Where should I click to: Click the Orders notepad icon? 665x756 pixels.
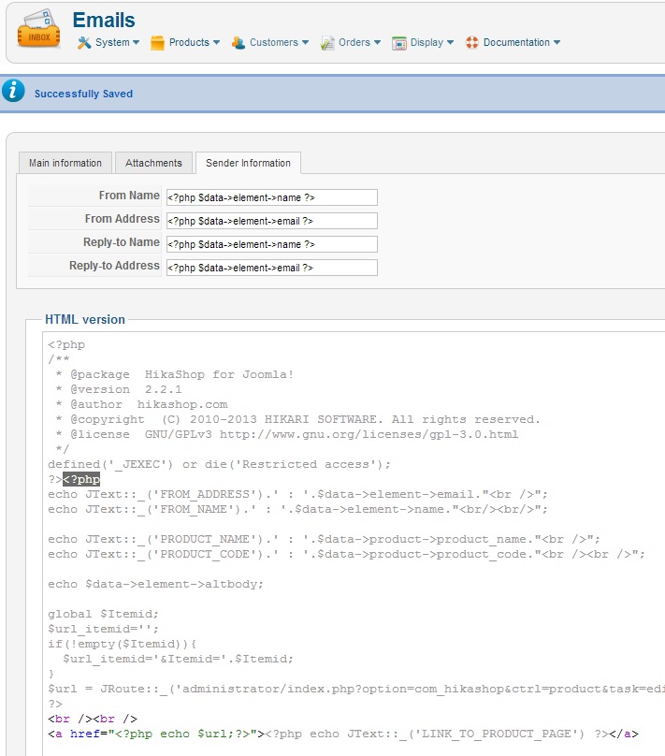click(x=327, y=43)
